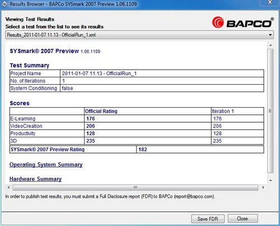This screenshot has width=280, height=226.
Task: Open the results file dropdown arrow
Action: [x=270, y=35]
